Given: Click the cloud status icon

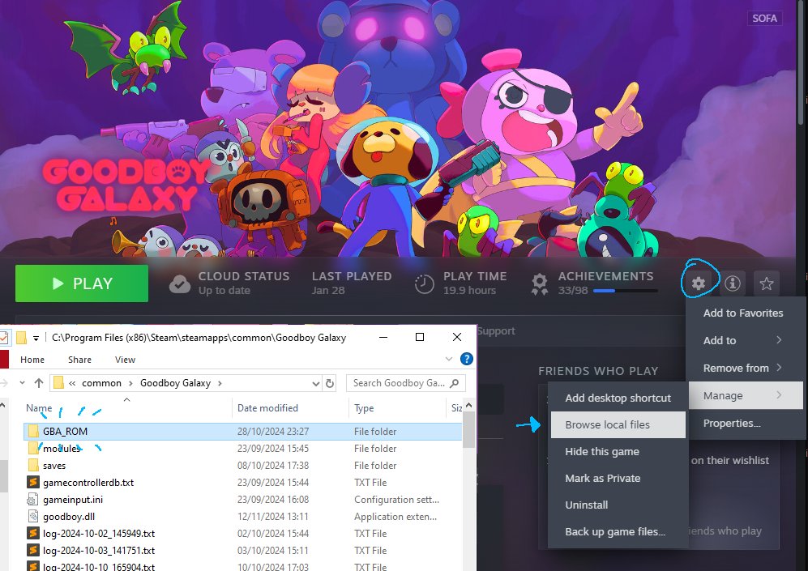Looking at the screenshot, I should click(x=179, y=283).
